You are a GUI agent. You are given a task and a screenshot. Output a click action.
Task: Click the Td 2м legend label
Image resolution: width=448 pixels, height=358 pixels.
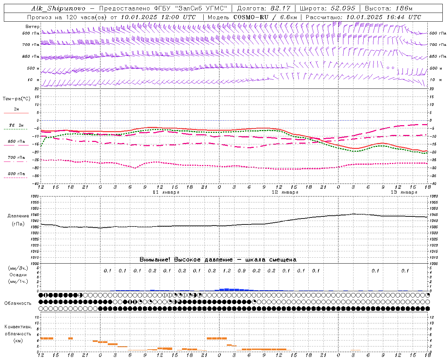[16, 125]
